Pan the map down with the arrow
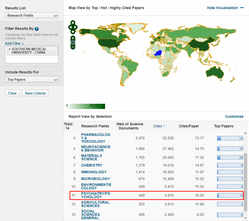The width and height of the screenshot is (249, 221). pyautogui.click(x=73, y=32)
